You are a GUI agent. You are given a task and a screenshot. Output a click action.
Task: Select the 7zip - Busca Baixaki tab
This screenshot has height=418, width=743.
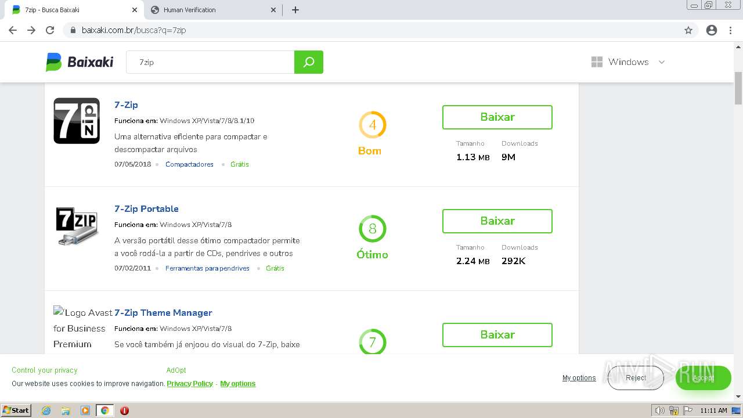click(x=74, y=10)
